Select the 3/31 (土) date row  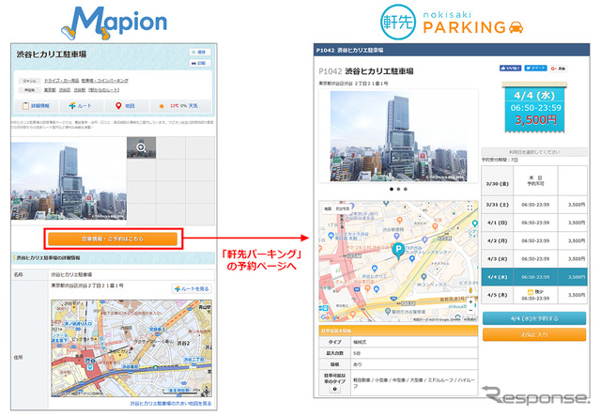(534, 205)
